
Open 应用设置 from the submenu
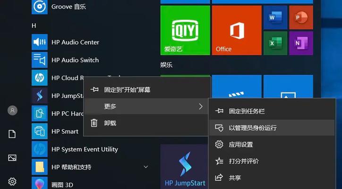pos(272,145)
